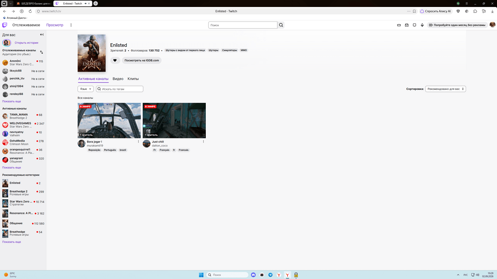Open the Just chill stream thumbnail
Viewport: 497px width, 279px height.
click(x=174, y=120)
